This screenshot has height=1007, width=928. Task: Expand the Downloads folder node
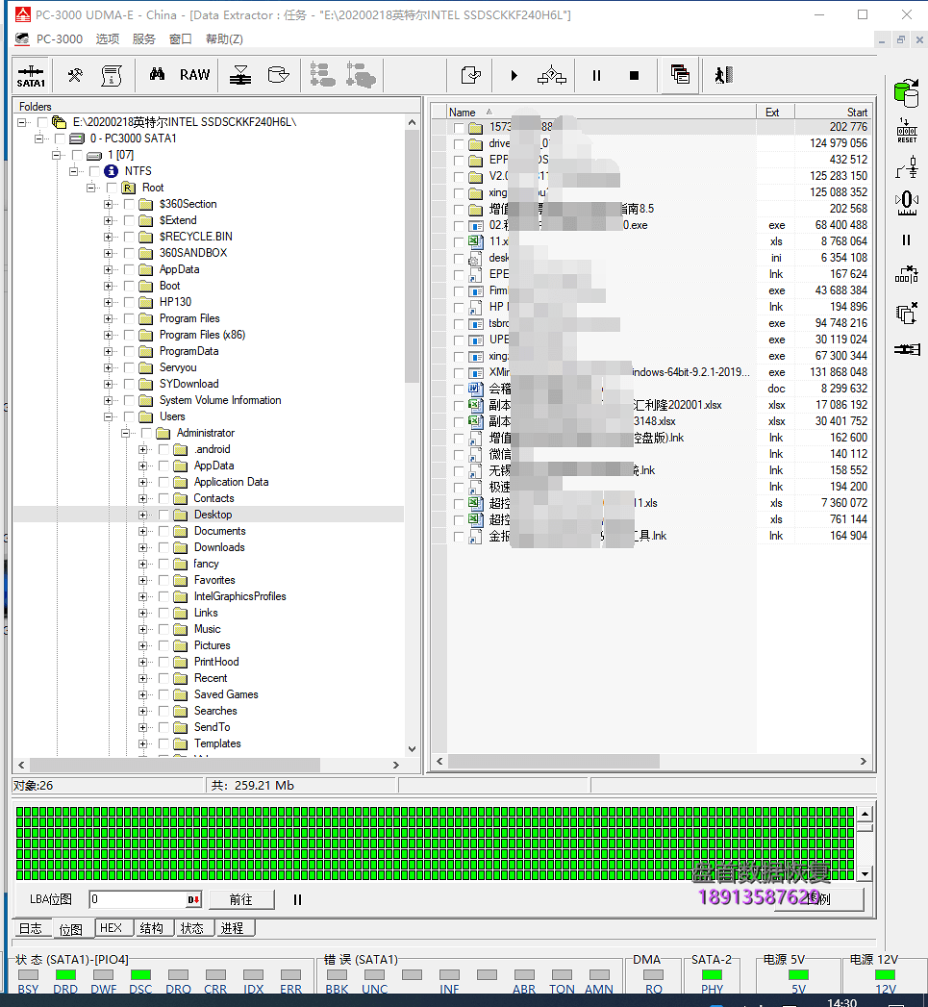click(142, 548)
